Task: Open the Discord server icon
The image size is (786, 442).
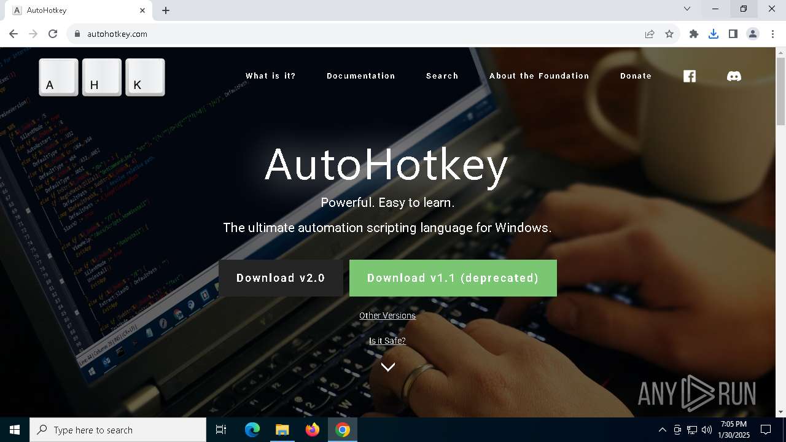Action: click(x=734, y=76)
